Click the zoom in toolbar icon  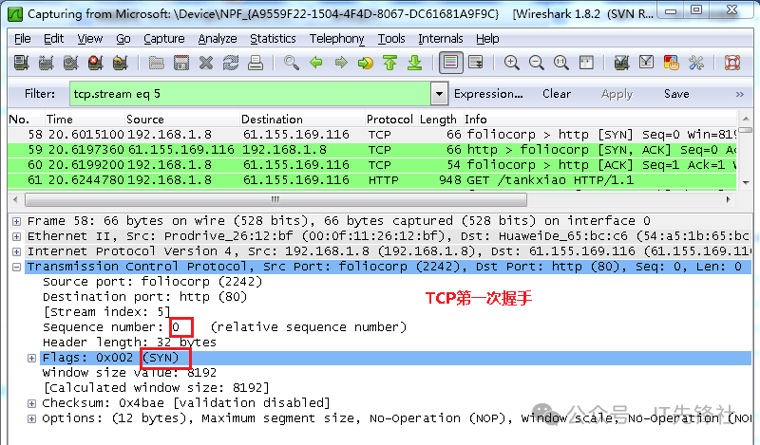coord(512,63)
